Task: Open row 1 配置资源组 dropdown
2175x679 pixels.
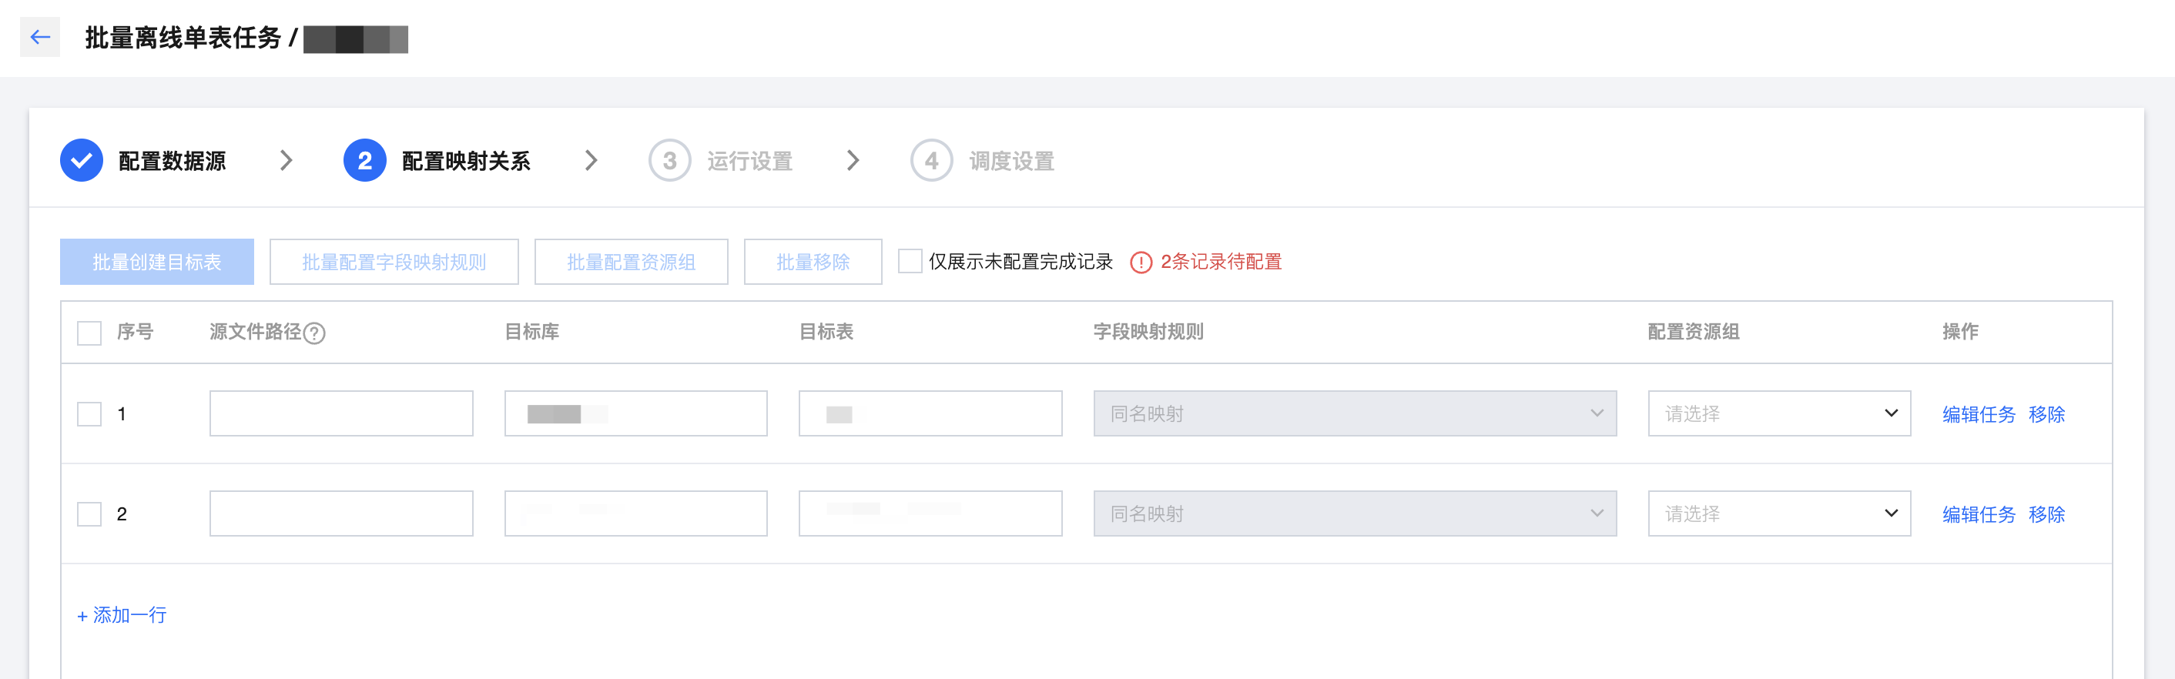Action: (x=1778, y=413)
